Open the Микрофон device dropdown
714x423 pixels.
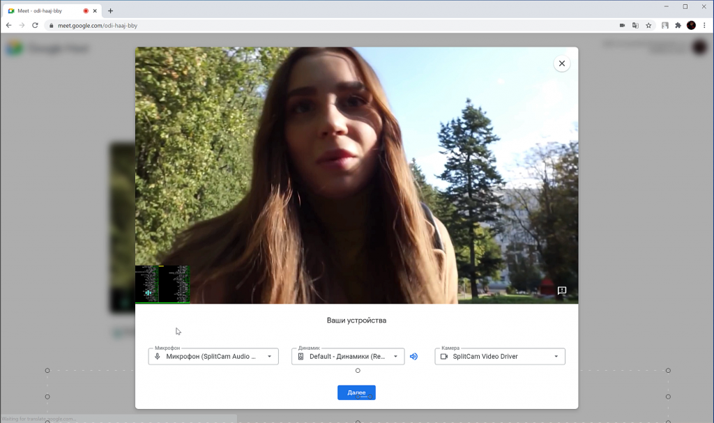(x=213, y=357)
